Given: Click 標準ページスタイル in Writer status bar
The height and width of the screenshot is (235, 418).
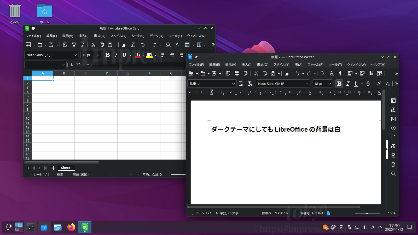Looking at the screenshot, I should point(275,213).
